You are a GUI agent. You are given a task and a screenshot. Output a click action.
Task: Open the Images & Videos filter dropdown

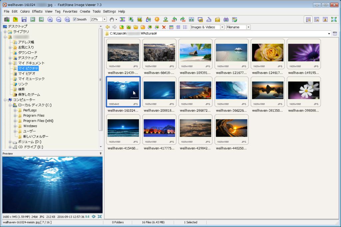pos(222,27)
